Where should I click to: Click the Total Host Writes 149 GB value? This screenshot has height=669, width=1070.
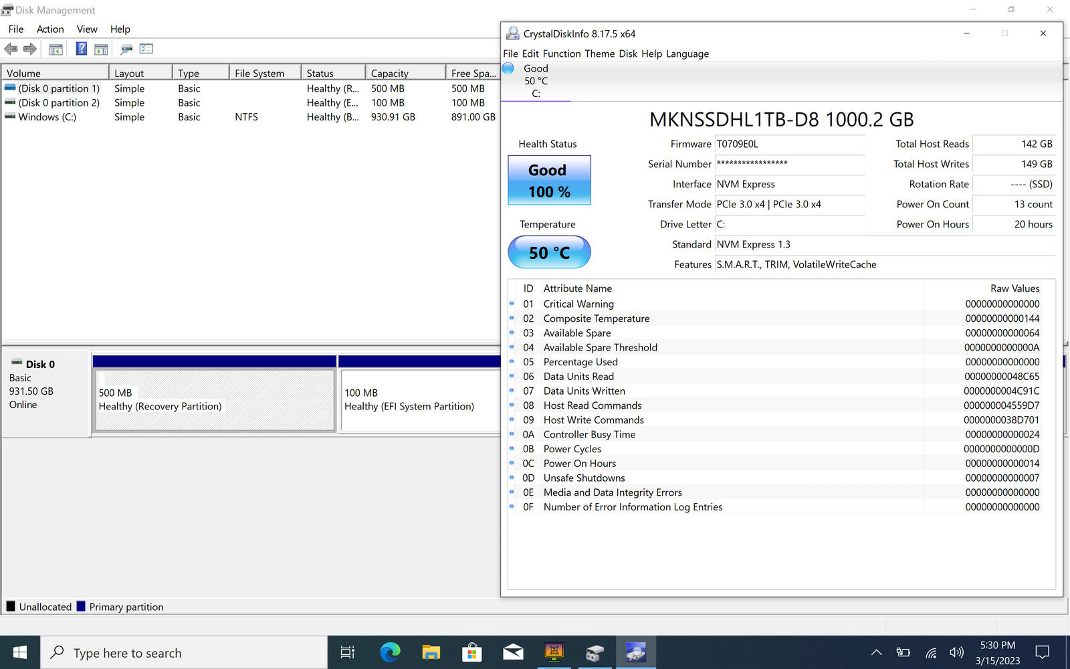(1014, 164)
